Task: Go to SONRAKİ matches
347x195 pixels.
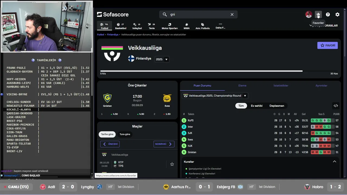Action: [x=164, y=144]
